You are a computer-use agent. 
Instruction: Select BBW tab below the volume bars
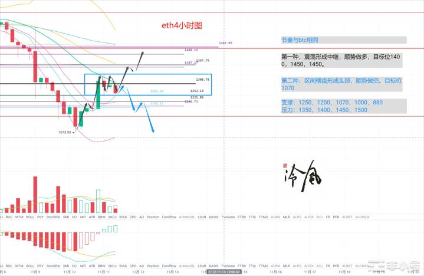tap(101, 217)
